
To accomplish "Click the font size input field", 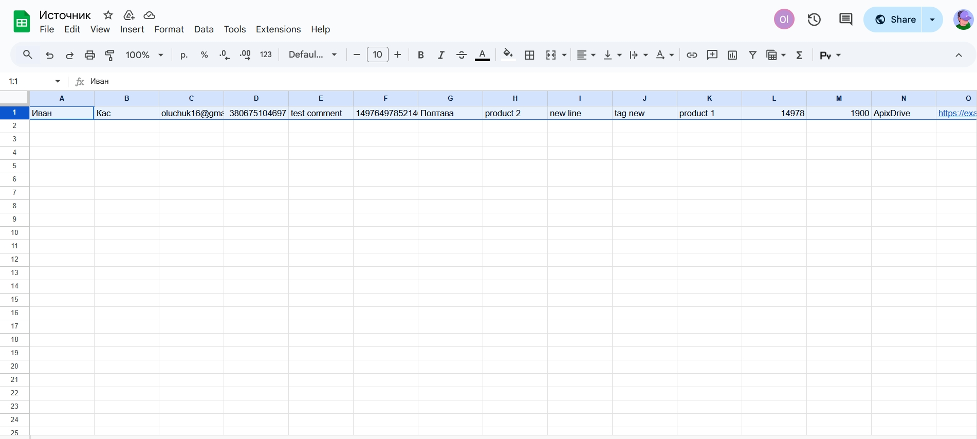I will [x=377, y=55].
